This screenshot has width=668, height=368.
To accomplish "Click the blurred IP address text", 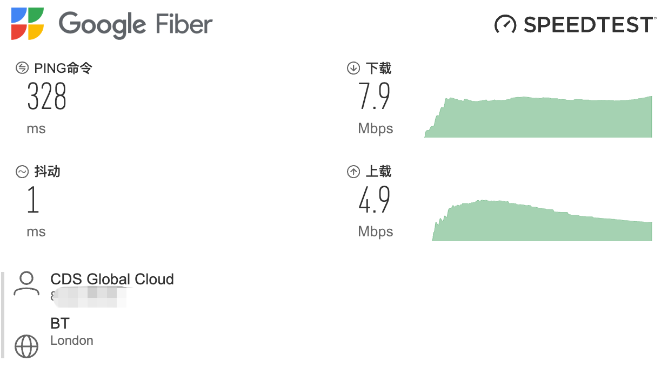I will coord(89,296).
